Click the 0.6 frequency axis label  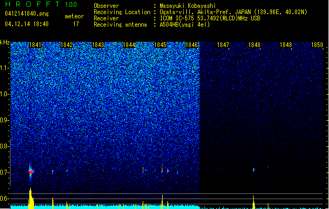pos(5,199)
